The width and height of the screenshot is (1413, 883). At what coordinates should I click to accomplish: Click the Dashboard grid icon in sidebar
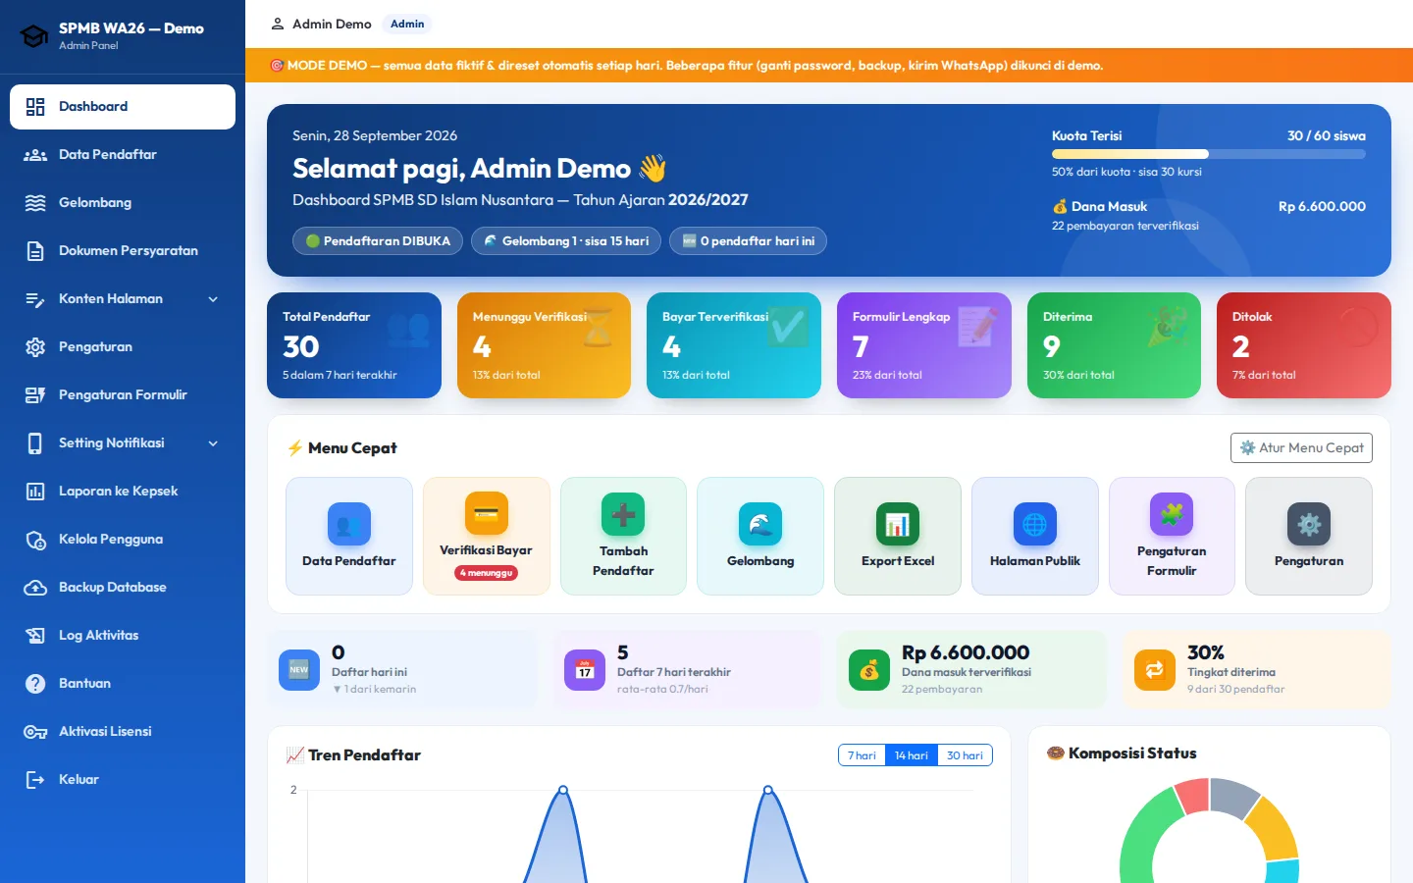point(35,107)
